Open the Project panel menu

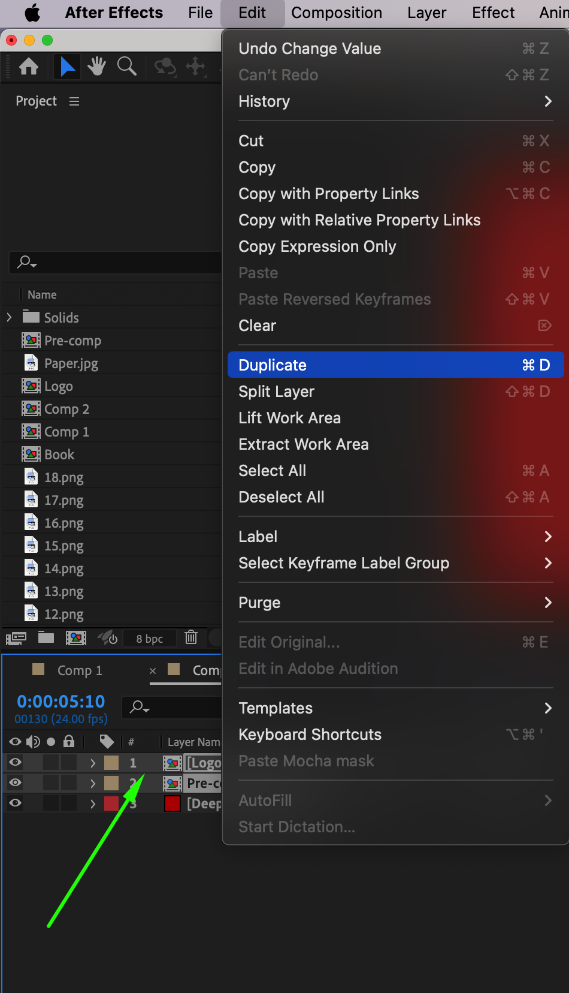74,101
